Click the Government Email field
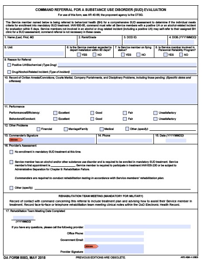This screenshot has height=265, width=202. click(114, 240)
